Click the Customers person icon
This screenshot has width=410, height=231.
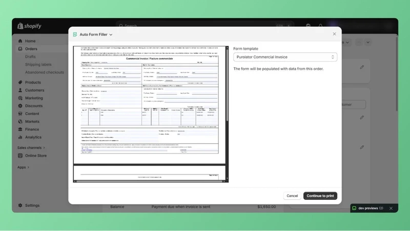[20, 90]
